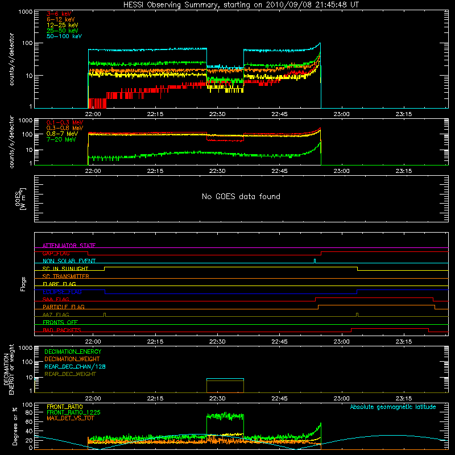This screenshot has width=455, height=455.
Task: Select the GAP_FLAG label
Action: tap(56, 253)
